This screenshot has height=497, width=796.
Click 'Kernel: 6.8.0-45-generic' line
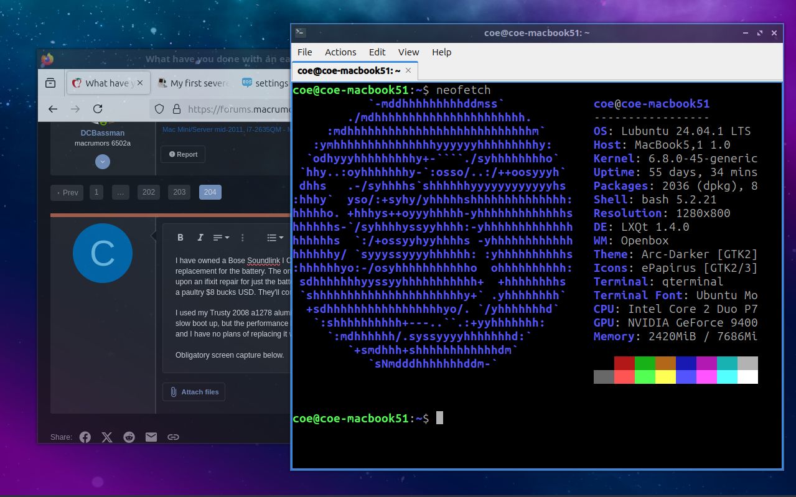pos(676,159)
